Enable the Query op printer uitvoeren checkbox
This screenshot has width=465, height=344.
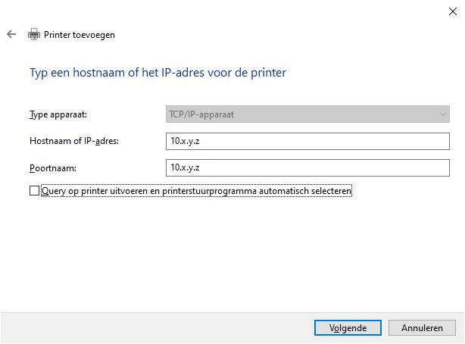[34, 191]
